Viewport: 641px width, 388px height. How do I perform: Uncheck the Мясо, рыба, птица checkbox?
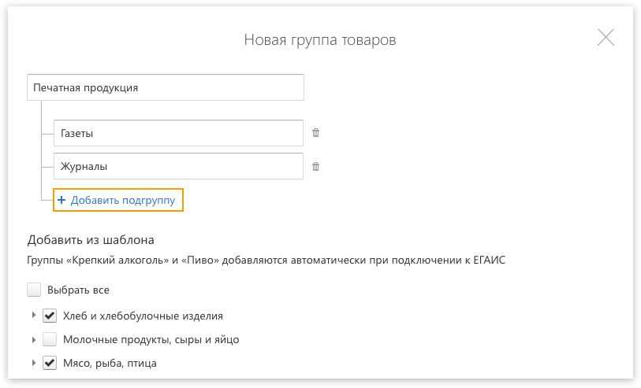[50, 363]
